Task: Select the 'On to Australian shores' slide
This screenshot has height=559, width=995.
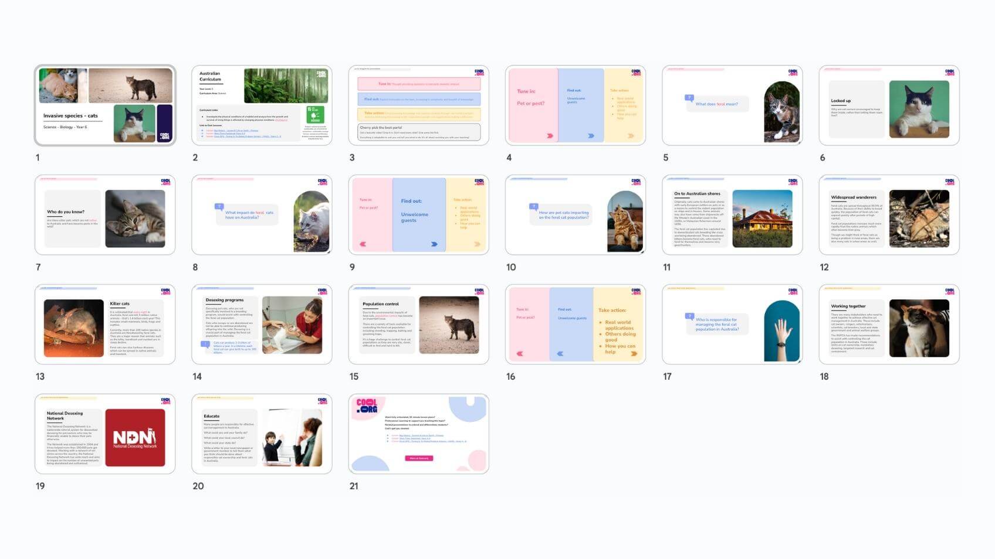Action: (x=732, y=215)
